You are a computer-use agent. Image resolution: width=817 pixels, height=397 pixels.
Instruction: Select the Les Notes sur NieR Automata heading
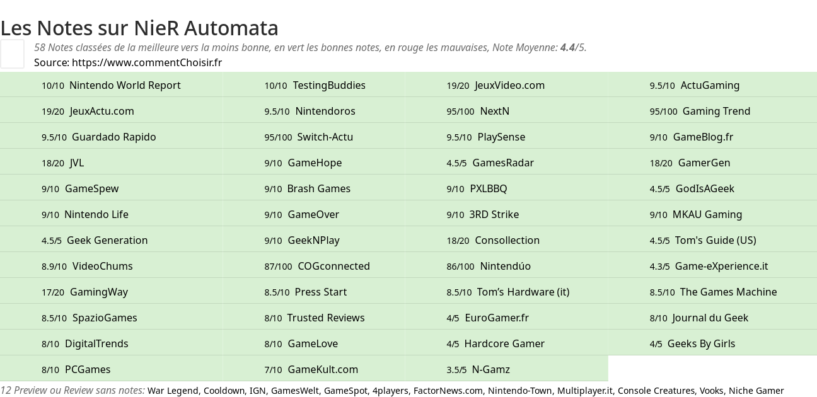(139, 28)
